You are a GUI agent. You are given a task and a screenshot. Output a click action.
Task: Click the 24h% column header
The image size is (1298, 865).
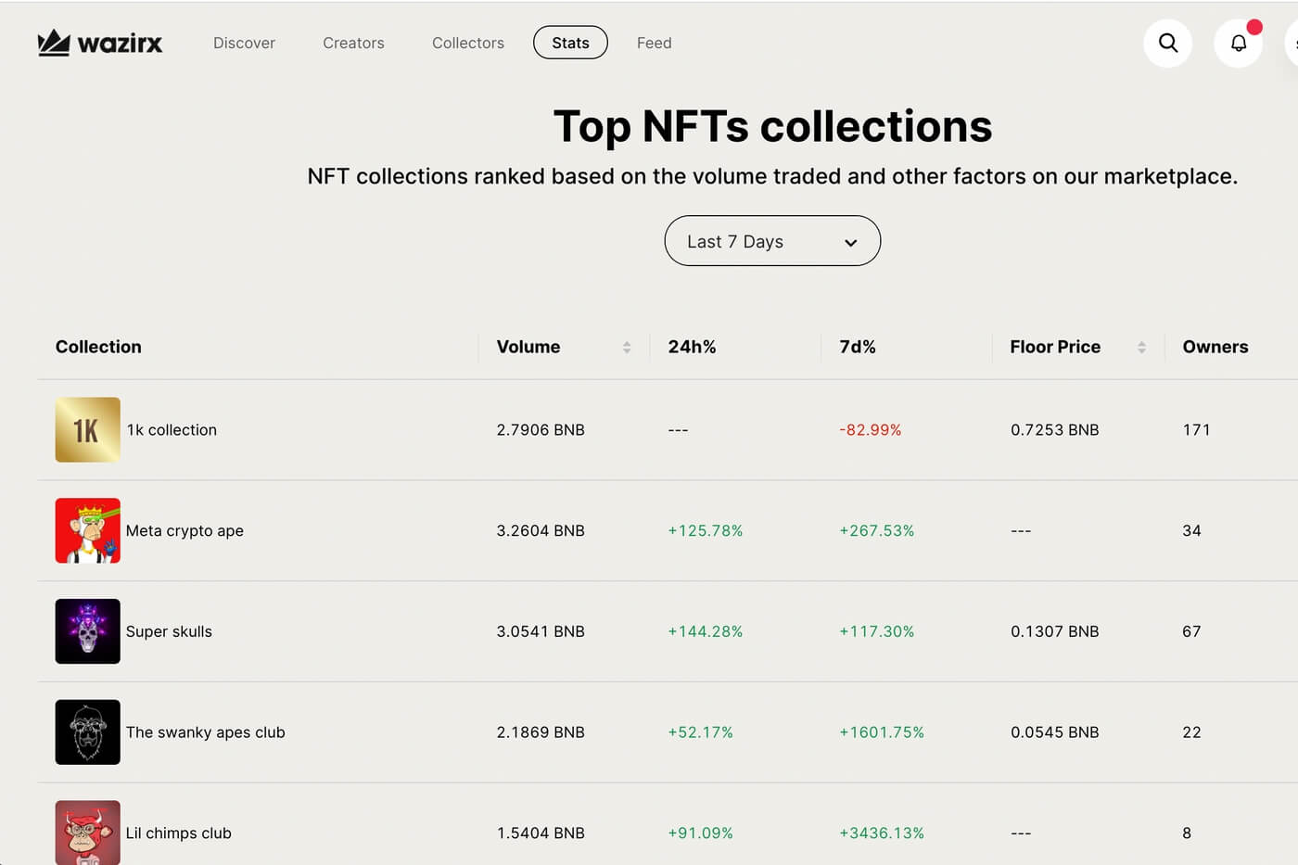[x=692, y=347]
